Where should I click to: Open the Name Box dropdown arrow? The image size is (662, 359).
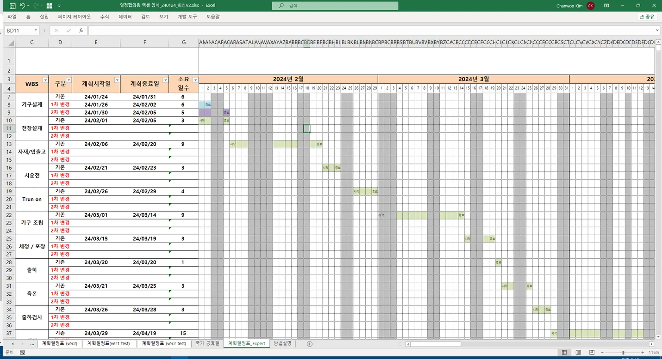[x=36, y=30]
